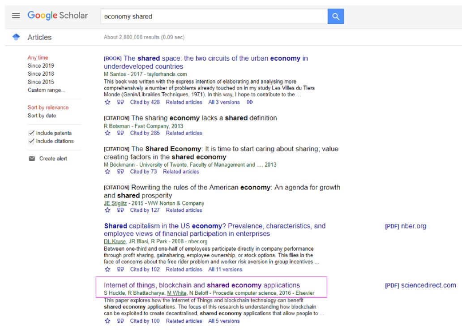Screen dimensions: 462x331
Task: Toggle the include patents checkbox
Action: tap(31, 133)
